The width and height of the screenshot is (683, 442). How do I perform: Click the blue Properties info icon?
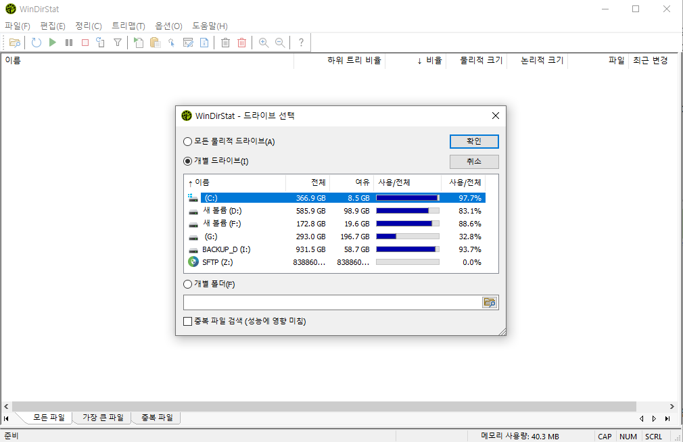[x=204, y=43]
